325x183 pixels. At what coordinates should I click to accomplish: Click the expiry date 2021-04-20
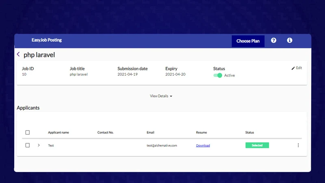pos(175,74)
